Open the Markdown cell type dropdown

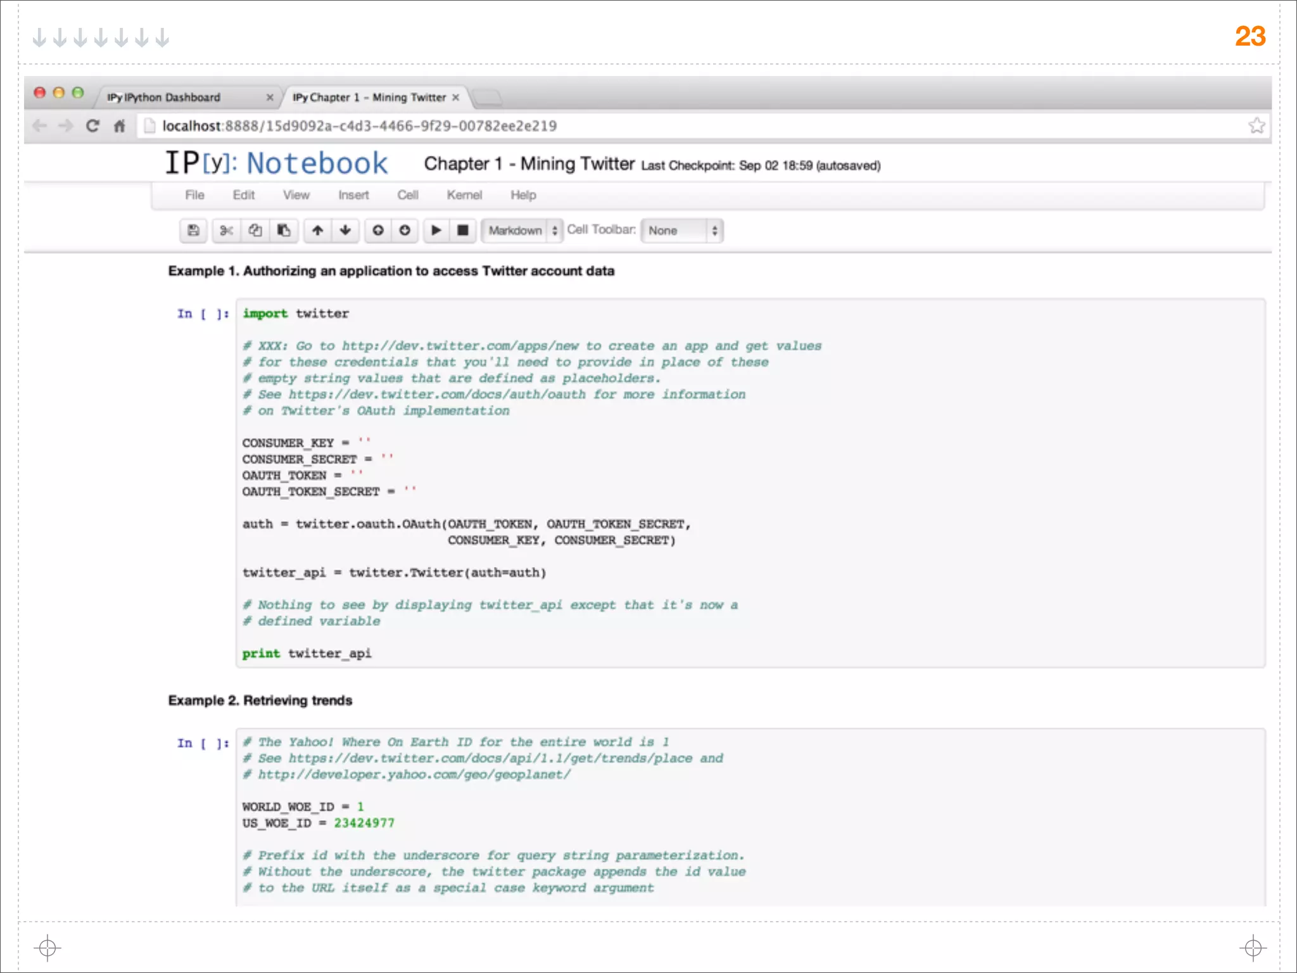[522, 231]
